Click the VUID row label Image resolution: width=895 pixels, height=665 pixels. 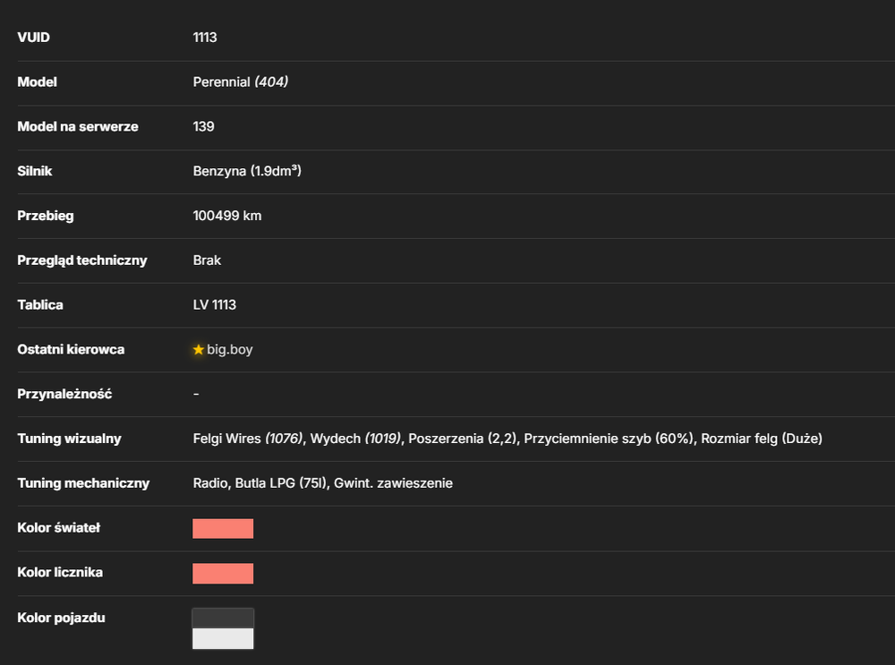coord(34,37)
